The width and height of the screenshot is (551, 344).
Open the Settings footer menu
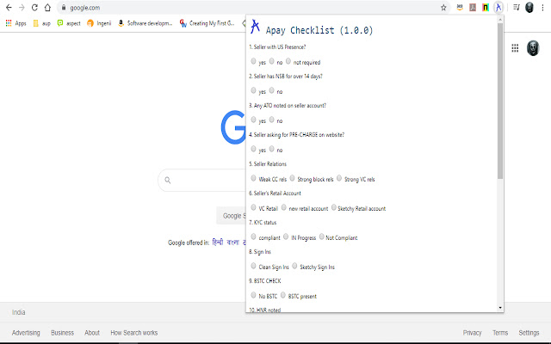pyautogui.click(x=529, y=333)
